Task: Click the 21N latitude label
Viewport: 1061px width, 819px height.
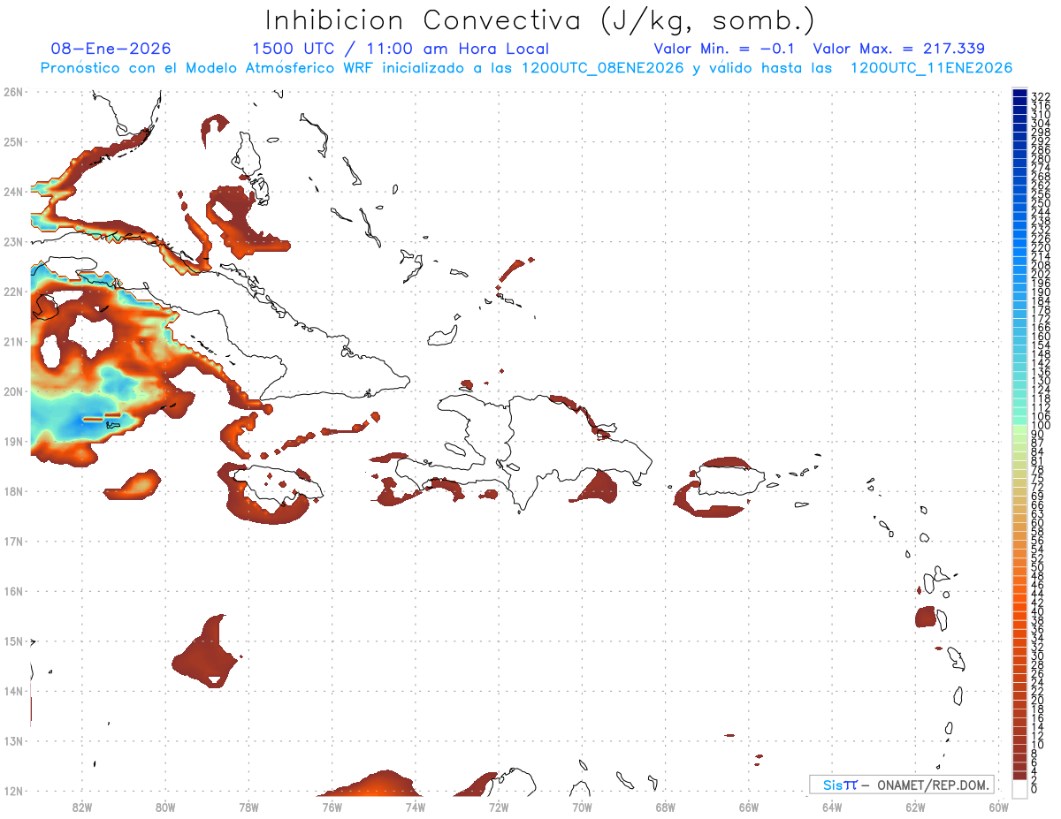Action: [13, 341]
